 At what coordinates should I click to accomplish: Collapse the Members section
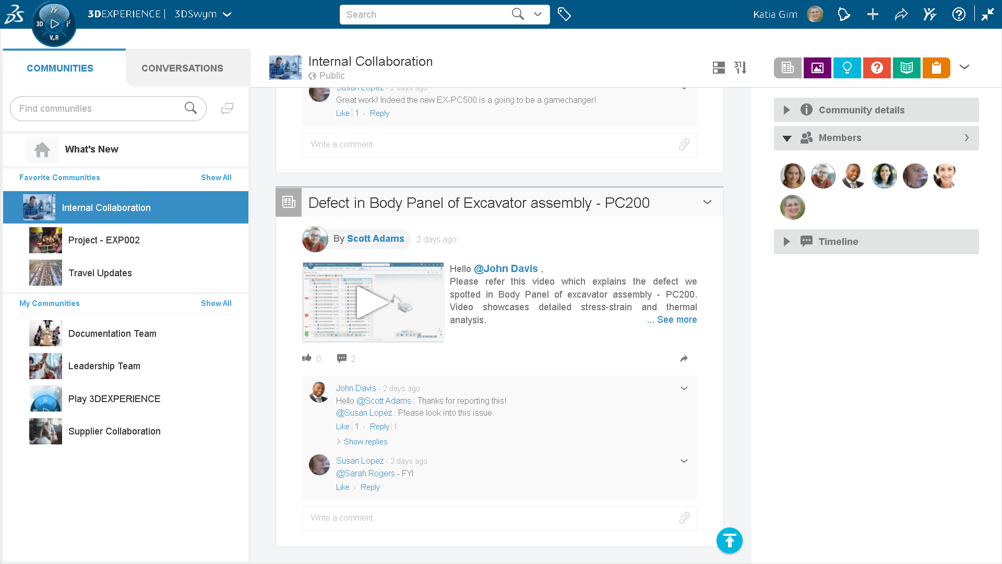[x=787, y=138]
